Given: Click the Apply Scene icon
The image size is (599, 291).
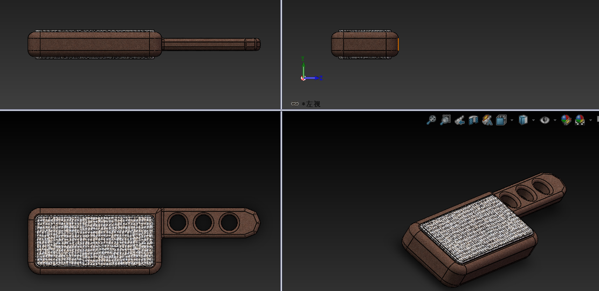Looking at the screenshot, I should 580,120.
